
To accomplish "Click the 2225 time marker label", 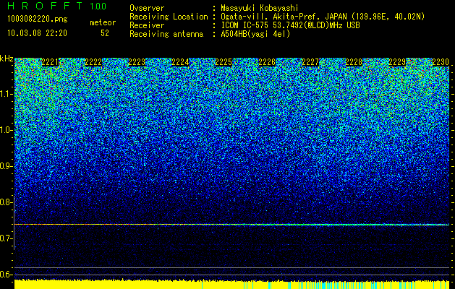I will click(224, 62).
